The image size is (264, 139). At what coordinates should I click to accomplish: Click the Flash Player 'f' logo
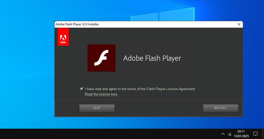(102, 58)
